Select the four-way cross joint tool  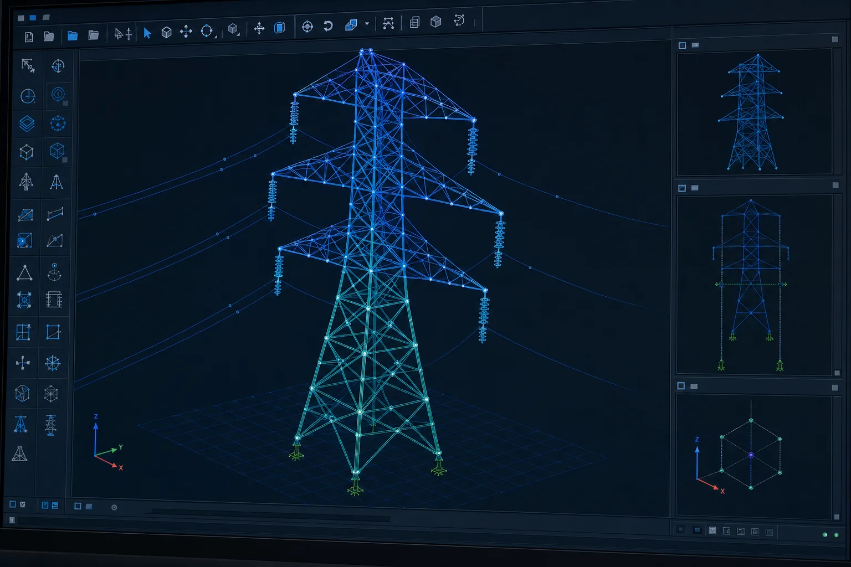coord(23,363)
